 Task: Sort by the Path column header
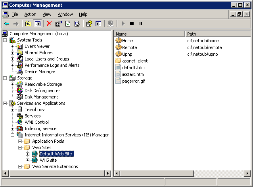coord(218,34)
